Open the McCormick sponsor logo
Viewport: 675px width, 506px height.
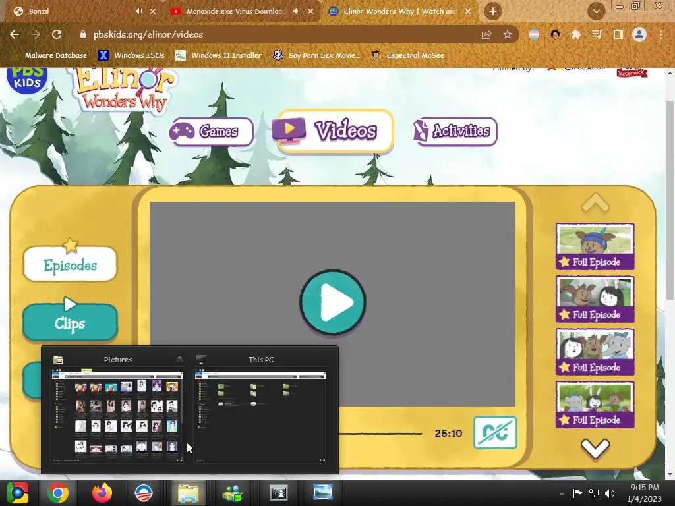[x=632, y=72]
